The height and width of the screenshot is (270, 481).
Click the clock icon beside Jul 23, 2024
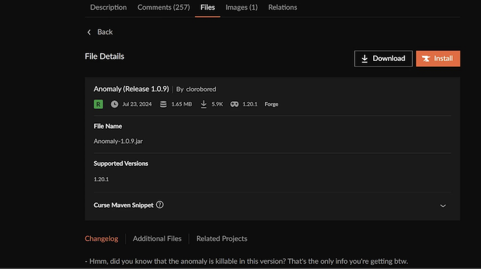point(115,104)
